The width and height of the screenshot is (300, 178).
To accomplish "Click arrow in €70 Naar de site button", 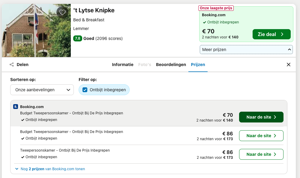I will [x=275, y=117].
